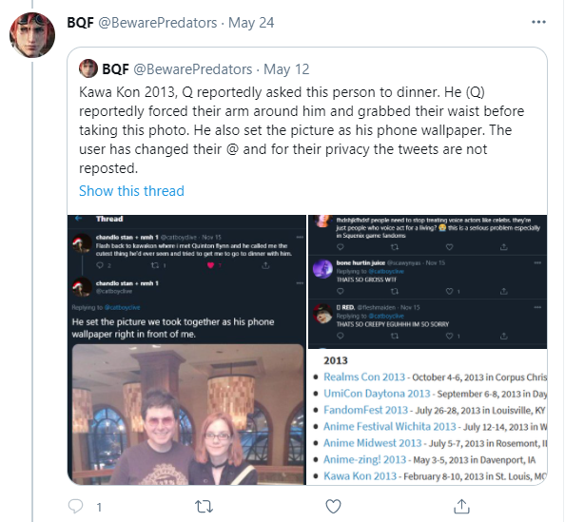Image resolution: width=565 pixels, height=522 pixels.
Task: Open the @BewarePredators handle in the header
Action: [x=158, y=23]
